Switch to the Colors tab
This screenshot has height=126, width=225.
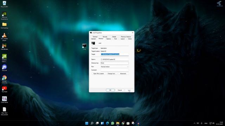(x=130, y=39)
